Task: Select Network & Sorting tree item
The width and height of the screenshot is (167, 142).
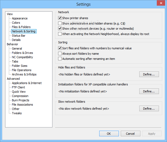Action: (24, 31)
